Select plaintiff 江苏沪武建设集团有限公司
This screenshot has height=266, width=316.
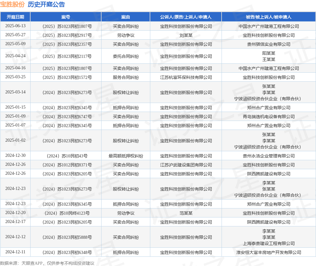coord(186,165)
